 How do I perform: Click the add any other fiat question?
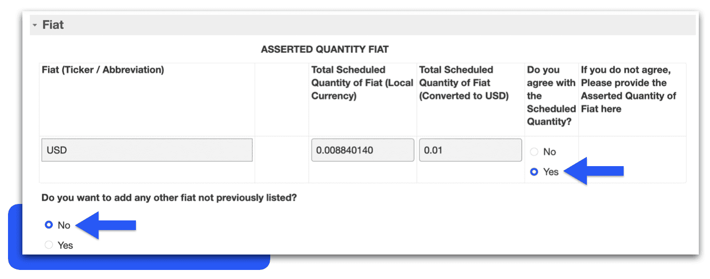pyautogui.click(x=169, y=198)
